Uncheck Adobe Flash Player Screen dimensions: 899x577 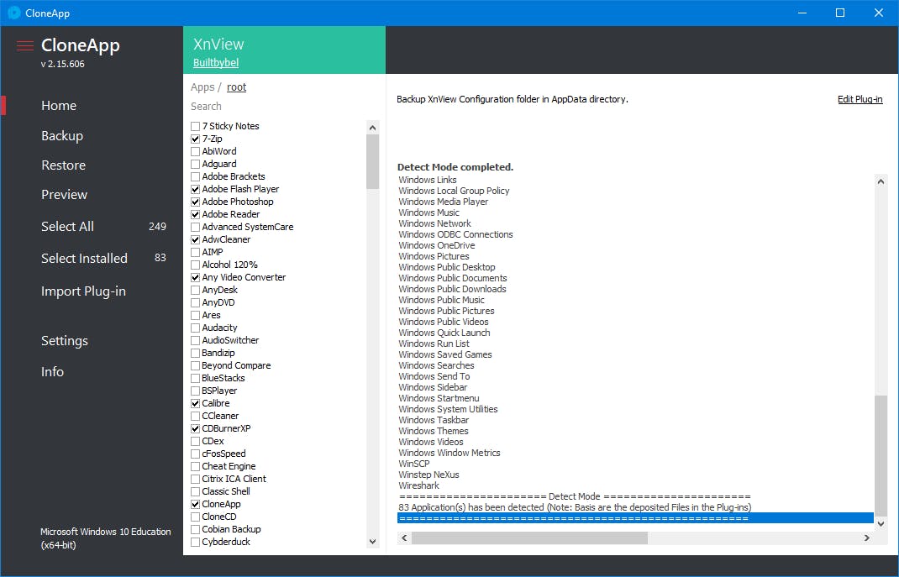click(196, 189)
